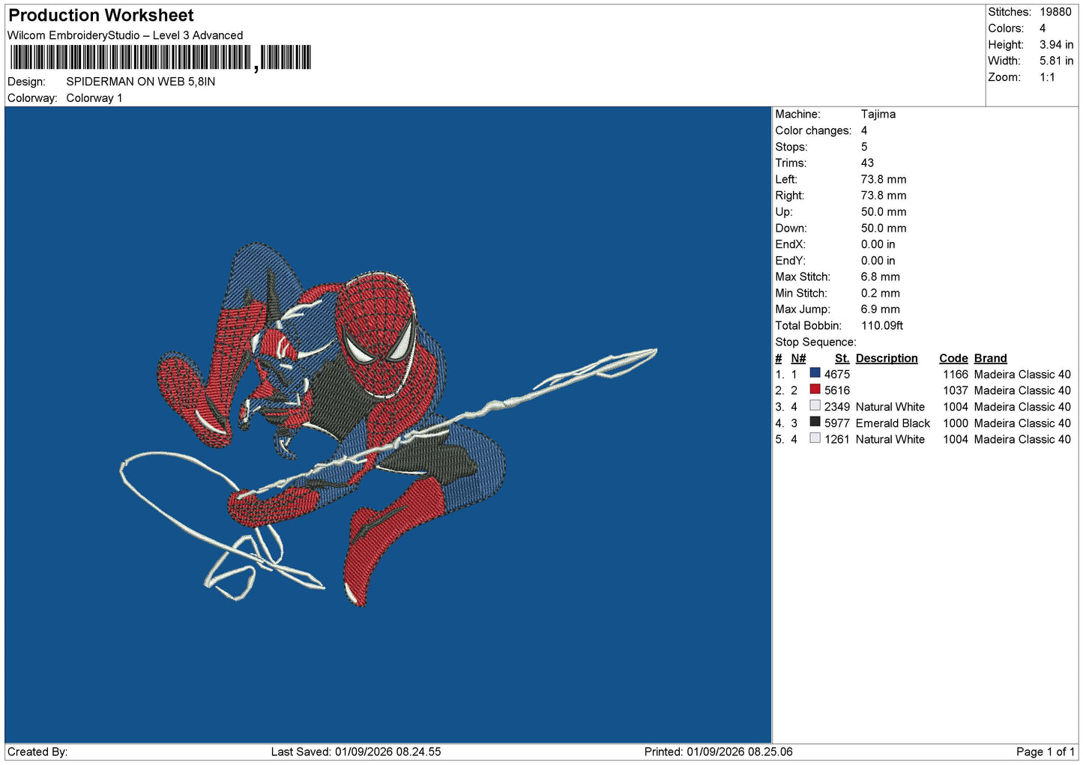
Task: Click the code 1166 in stop row 1
Action: 956,375
